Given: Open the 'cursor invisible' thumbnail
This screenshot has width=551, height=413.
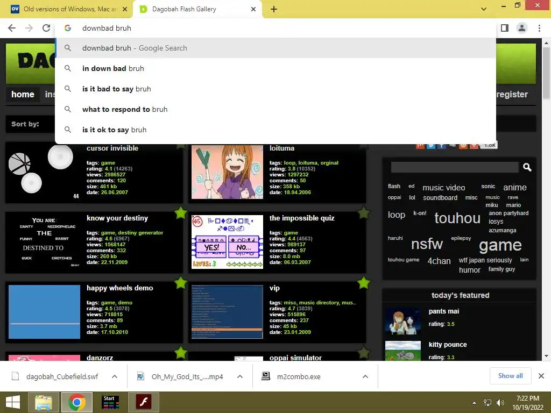Looking at the screenshot, I should pyautogui.click(x=44, y=172).
